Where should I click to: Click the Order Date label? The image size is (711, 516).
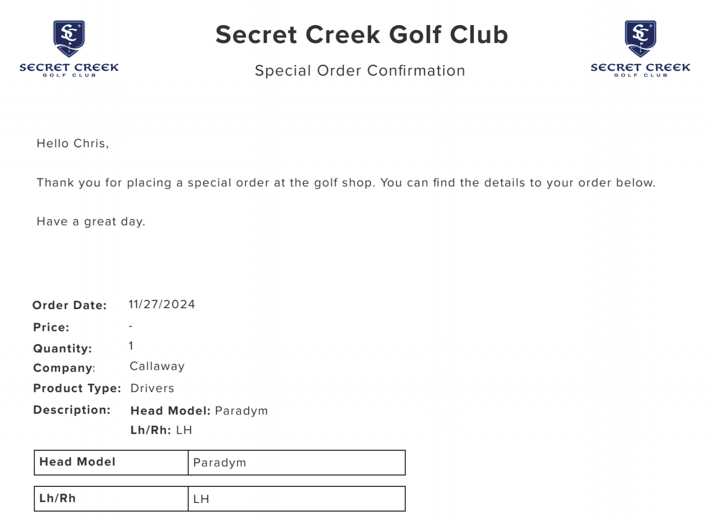(70, 305)
